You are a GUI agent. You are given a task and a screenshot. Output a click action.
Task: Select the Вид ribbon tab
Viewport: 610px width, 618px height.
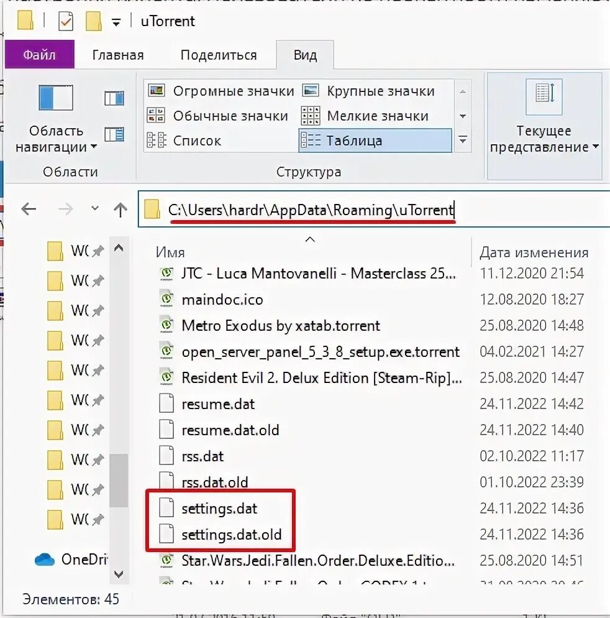tap(305, 55)
